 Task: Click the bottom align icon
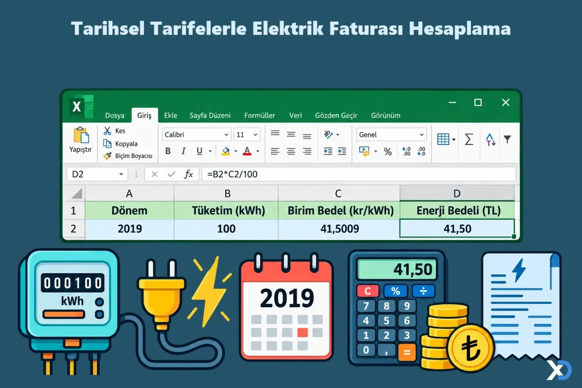pos(307,136)
